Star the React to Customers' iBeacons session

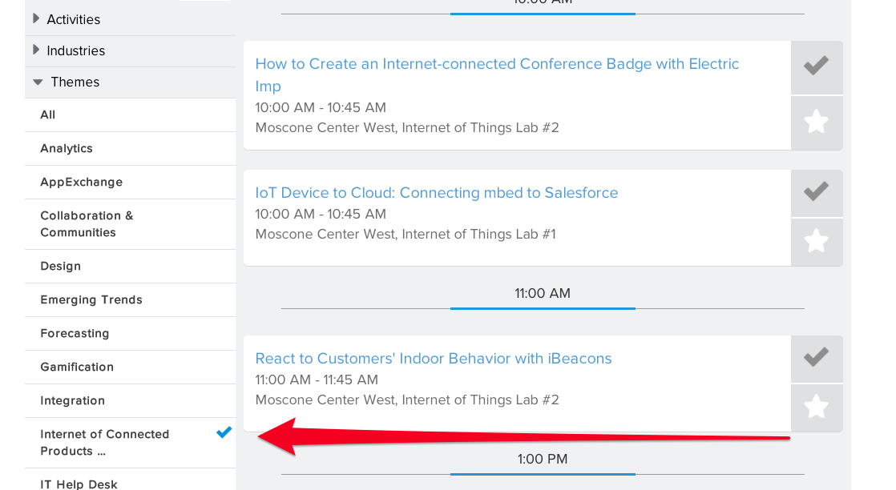(817, 408)
